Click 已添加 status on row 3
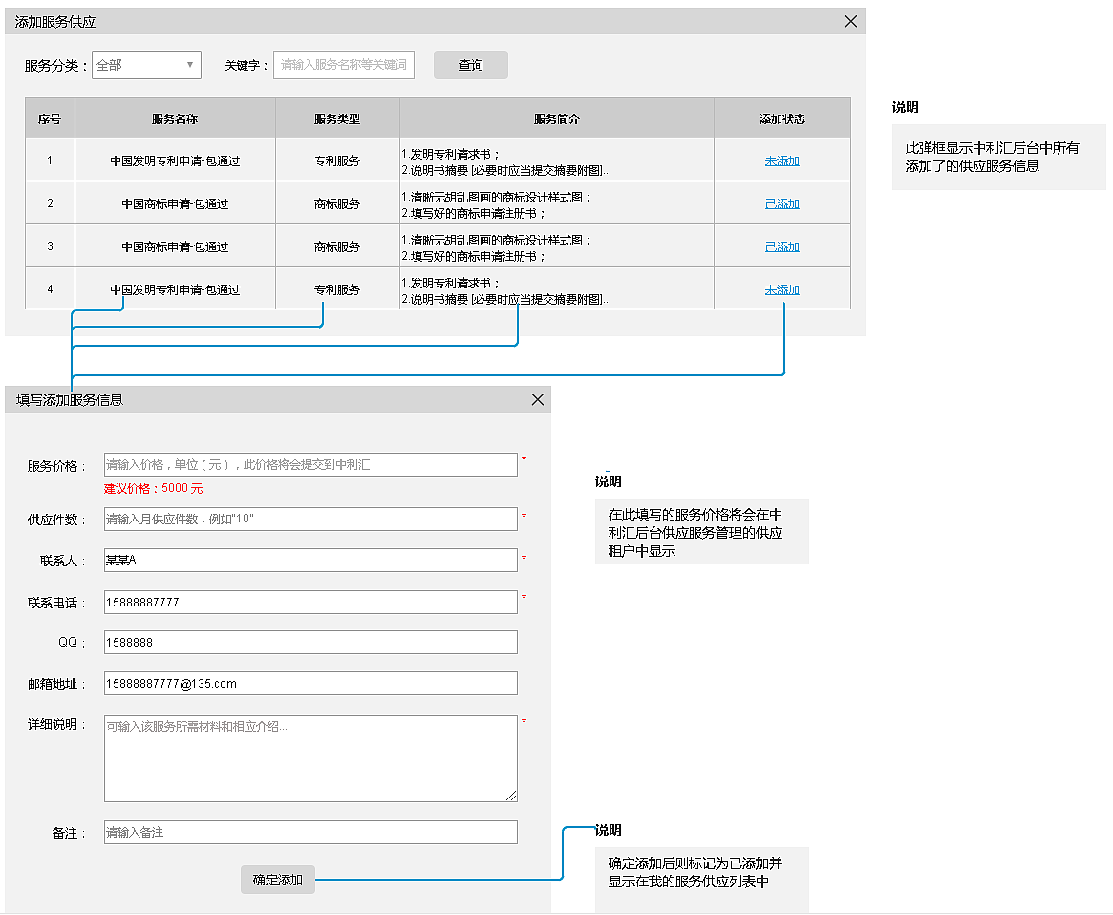The image size is (1113, 915). (x=781, y=245)
